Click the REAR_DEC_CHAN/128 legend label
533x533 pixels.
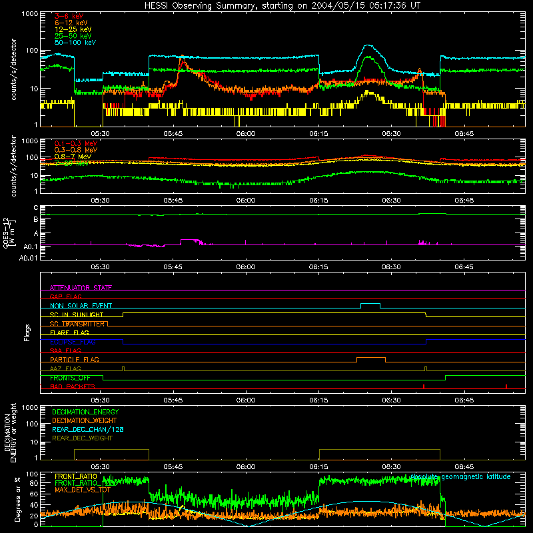(88, 429)
